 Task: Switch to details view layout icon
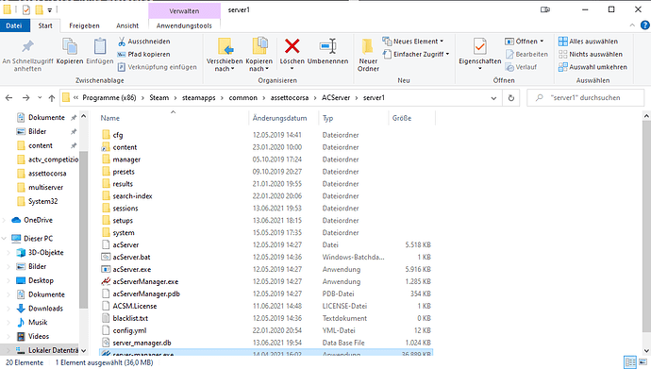coord(630,361)
